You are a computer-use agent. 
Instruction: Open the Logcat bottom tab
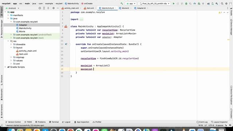click(x=66, y=122)
